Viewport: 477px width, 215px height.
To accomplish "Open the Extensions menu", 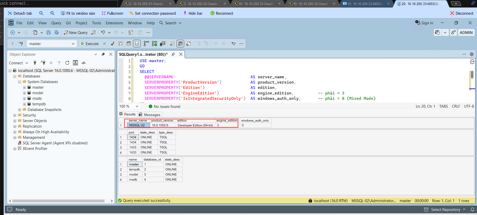I will point(114,23).
